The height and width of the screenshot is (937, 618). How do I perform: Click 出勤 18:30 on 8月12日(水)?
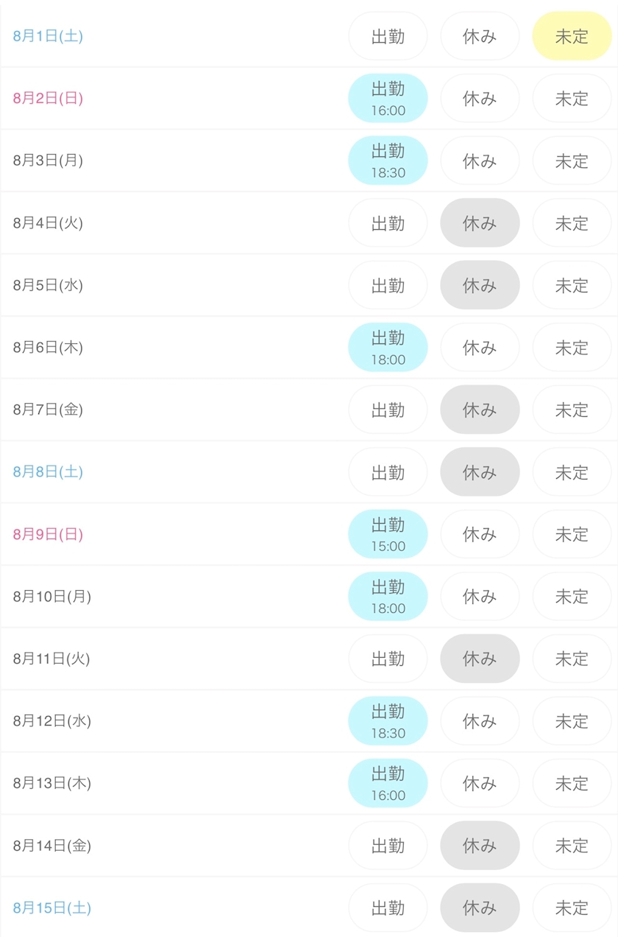tap(388, 720)
